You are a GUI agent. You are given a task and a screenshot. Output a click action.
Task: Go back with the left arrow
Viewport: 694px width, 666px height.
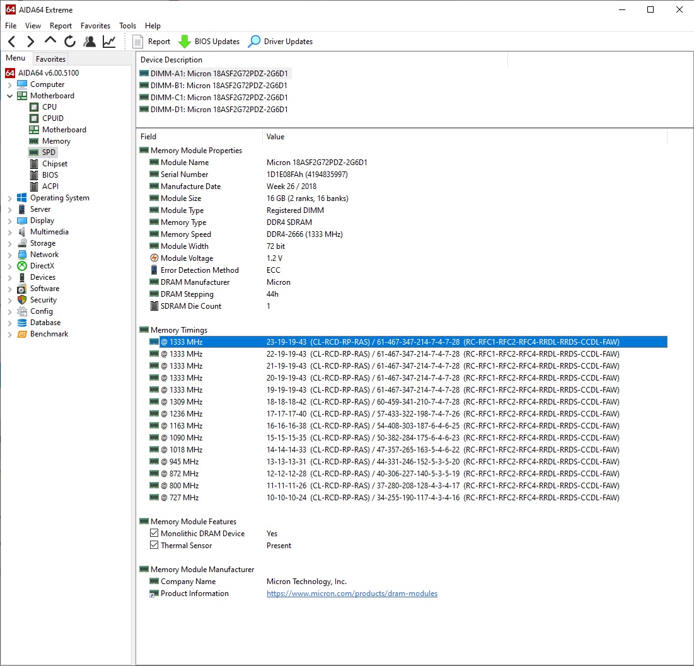click(x=12, y=42)
